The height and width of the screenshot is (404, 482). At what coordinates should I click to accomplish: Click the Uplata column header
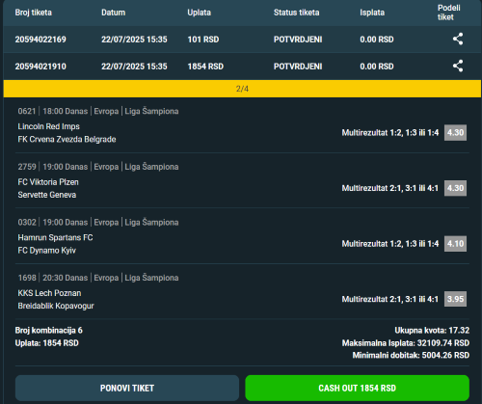point(200,13)
